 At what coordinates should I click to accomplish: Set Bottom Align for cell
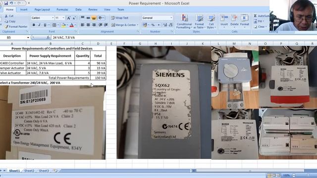point(94,18)
